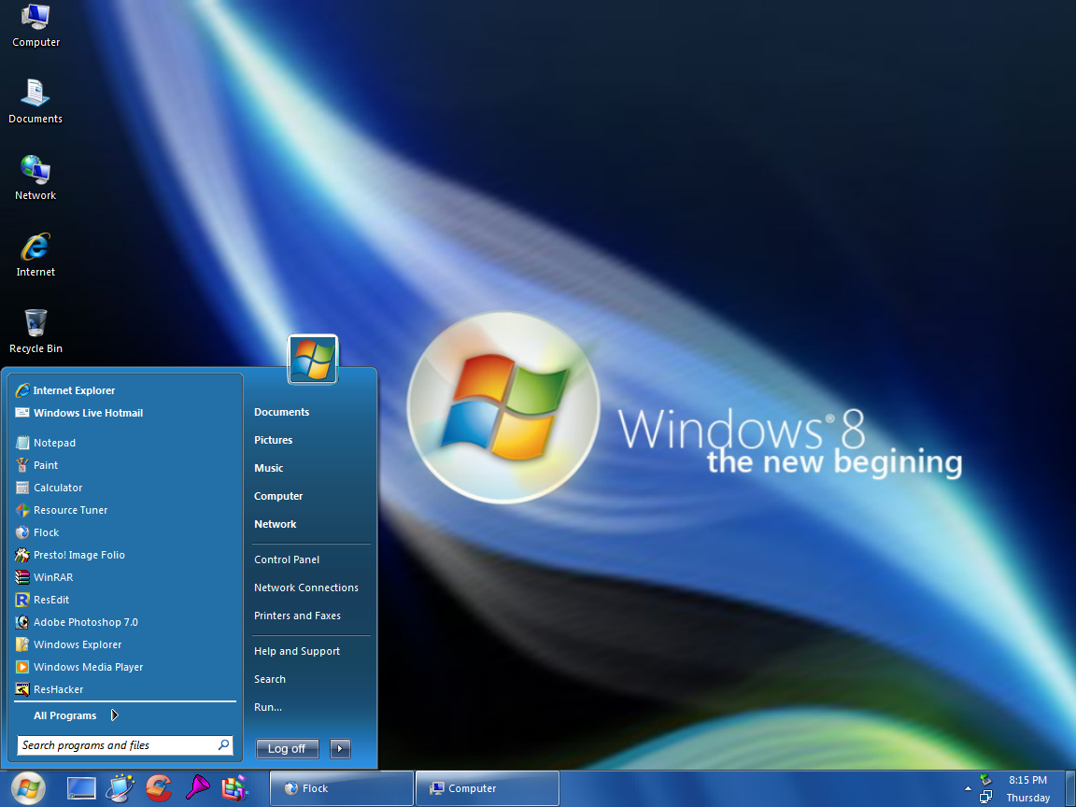Launch Calculator from the Start menu
The width and height of the screenshot is (1076, 807).
tap(58, 487)
